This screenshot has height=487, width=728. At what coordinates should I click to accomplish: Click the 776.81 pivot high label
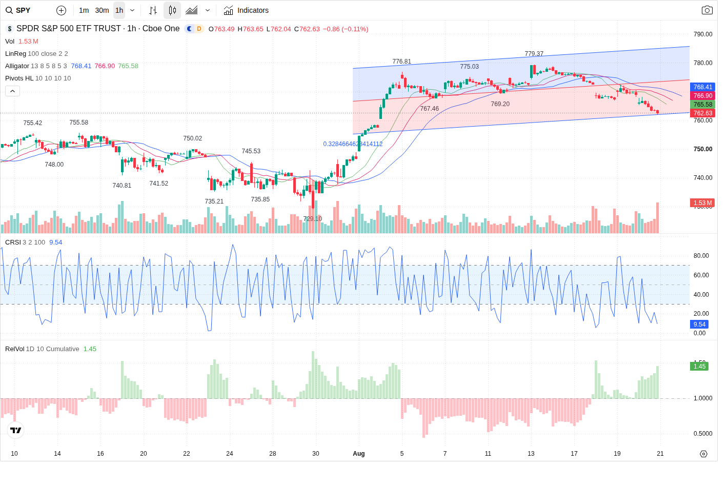coord(402,62)
